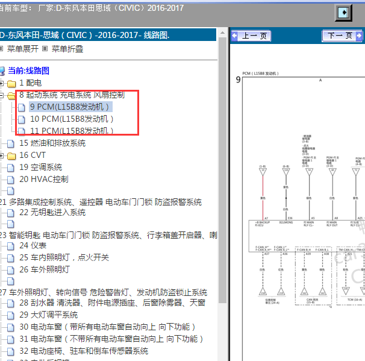Viewport: 365px width, 361px height.
Task: Open 22 无钥匙进入系统 diagram
Action: tap(52, 212)
